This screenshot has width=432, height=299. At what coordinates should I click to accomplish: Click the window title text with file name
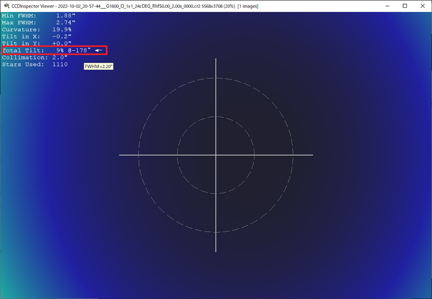tap(135, 6)
